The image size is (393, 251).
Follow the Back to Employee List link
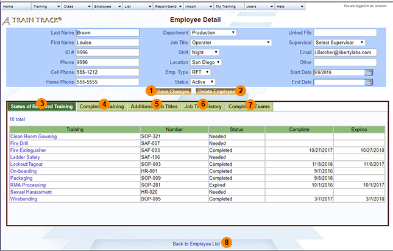click(196, 244)
